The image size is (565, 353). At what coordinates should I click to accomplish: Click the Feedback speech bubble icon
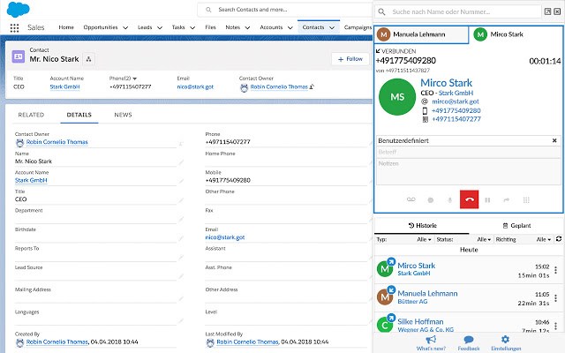click(x=469, y=339)
